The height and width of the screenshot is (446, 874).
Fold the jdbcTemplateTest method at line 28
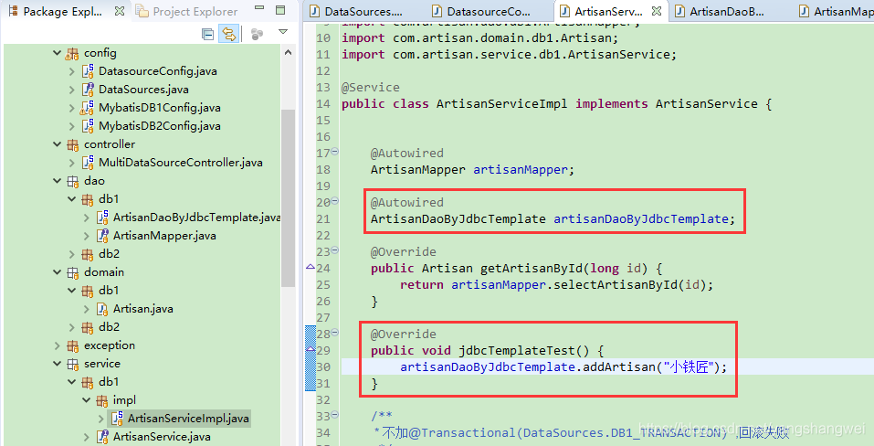pos(334,334)
